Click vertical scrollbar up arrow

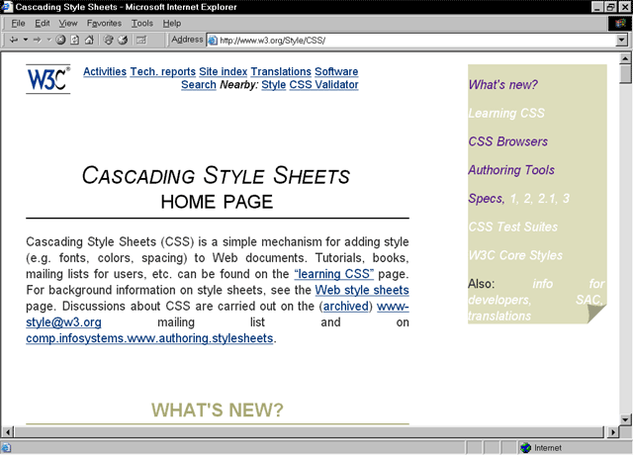click(x=625, y=58)
